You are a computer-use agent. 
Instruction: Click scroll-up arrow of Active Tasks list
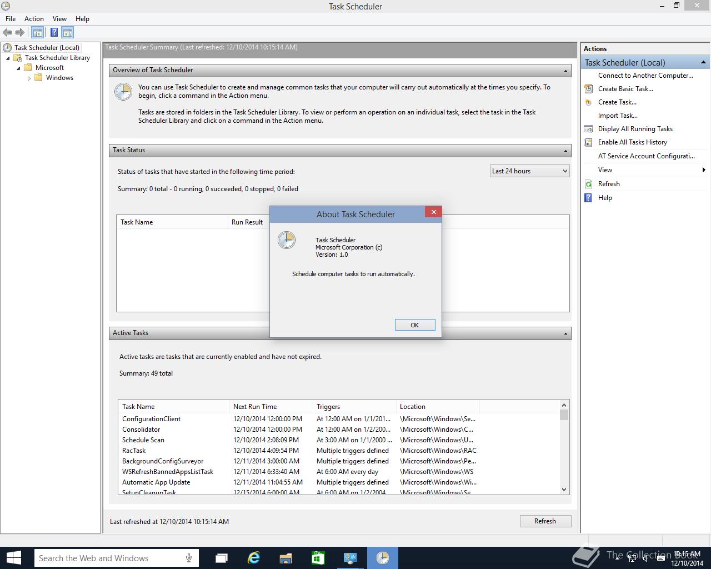point(564,406)
